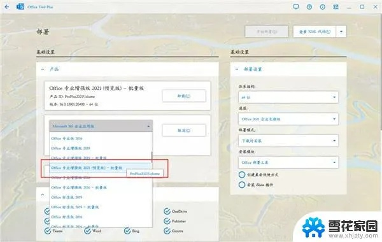Click the 开始部署(D) button
This screenshot has height=242, width=382.
[x=267, y=31]
